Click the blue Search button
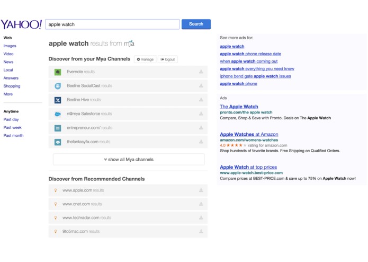The width and height of the screenshot is (368, 262). click(x=196, y=24)
